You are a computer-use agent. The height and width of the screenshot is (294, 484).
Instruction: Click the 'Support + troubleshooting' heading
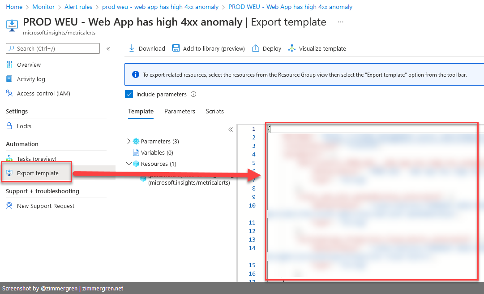(x=43, y=191)
